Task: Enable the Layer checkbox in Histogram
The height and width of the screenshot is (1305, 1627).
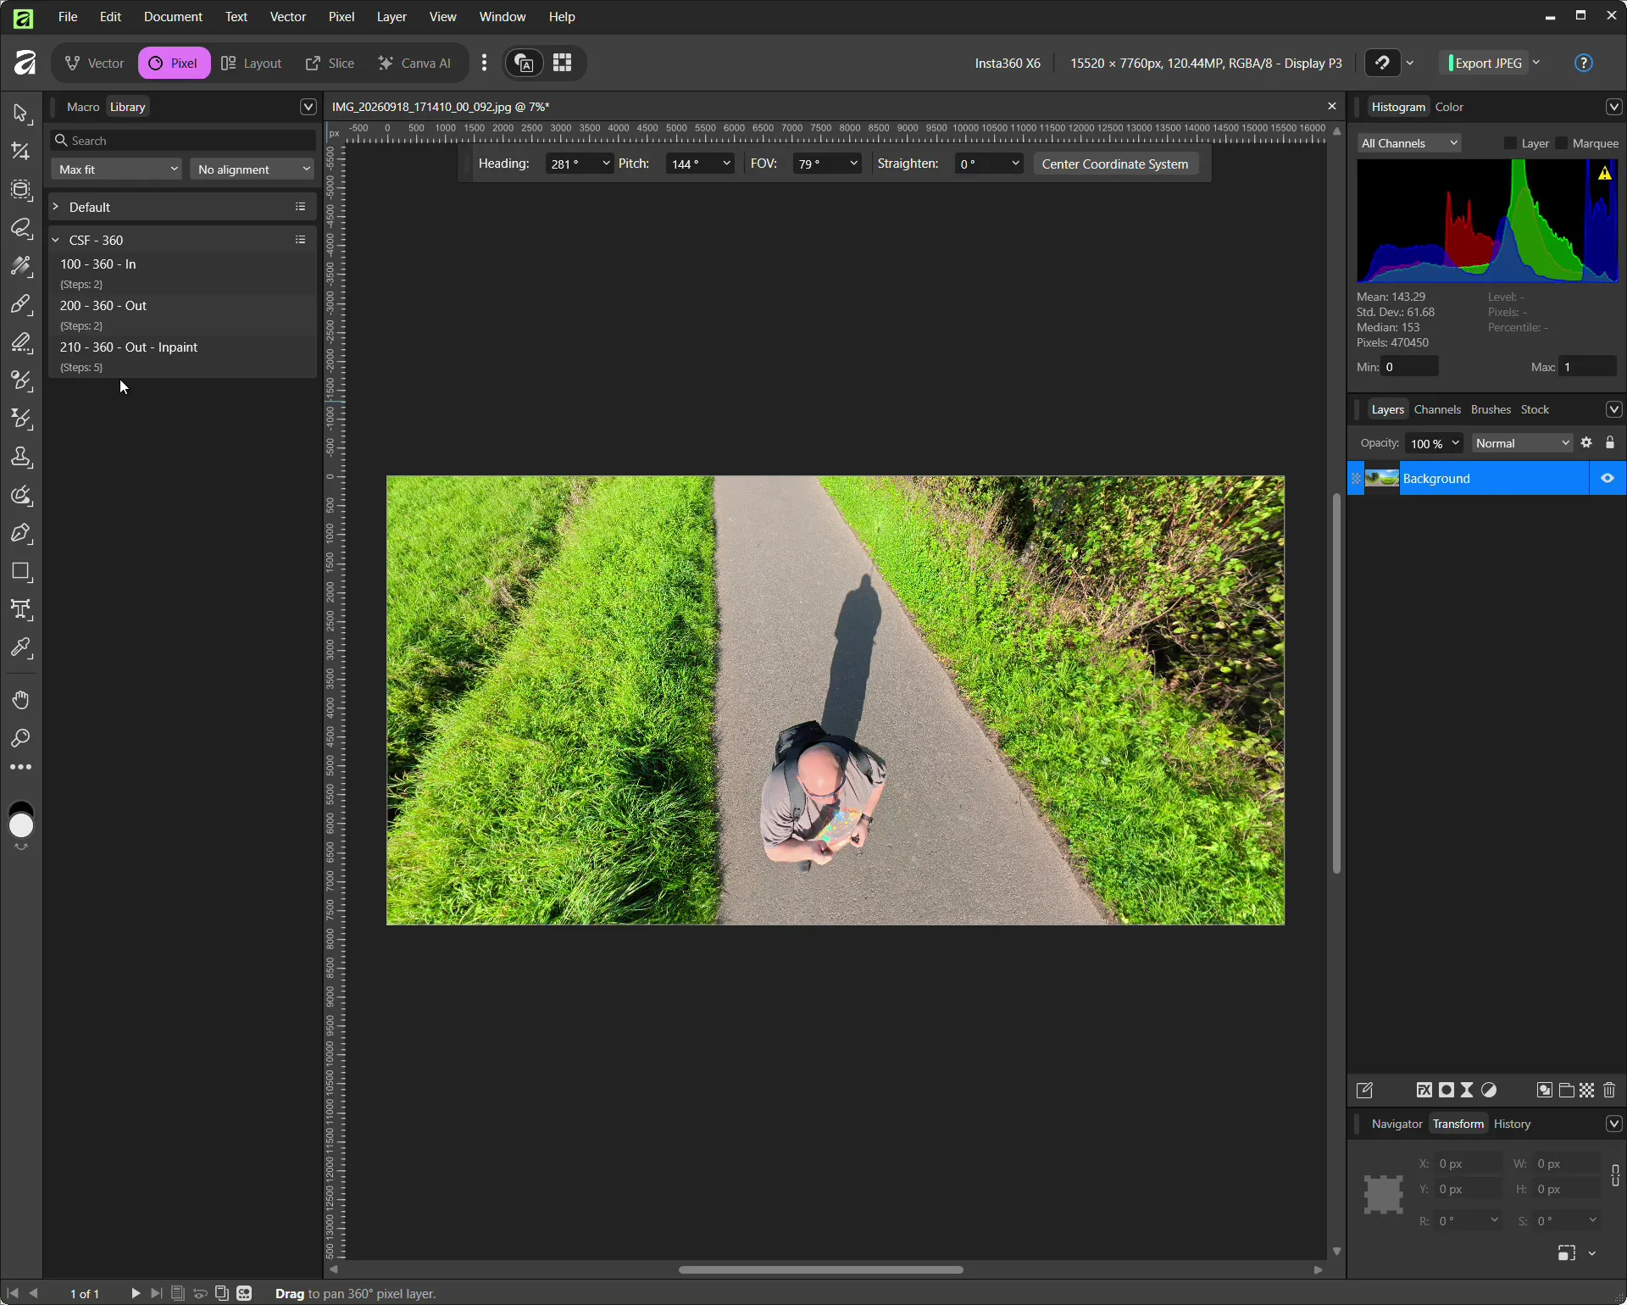Action: [x=1510, y=143]
